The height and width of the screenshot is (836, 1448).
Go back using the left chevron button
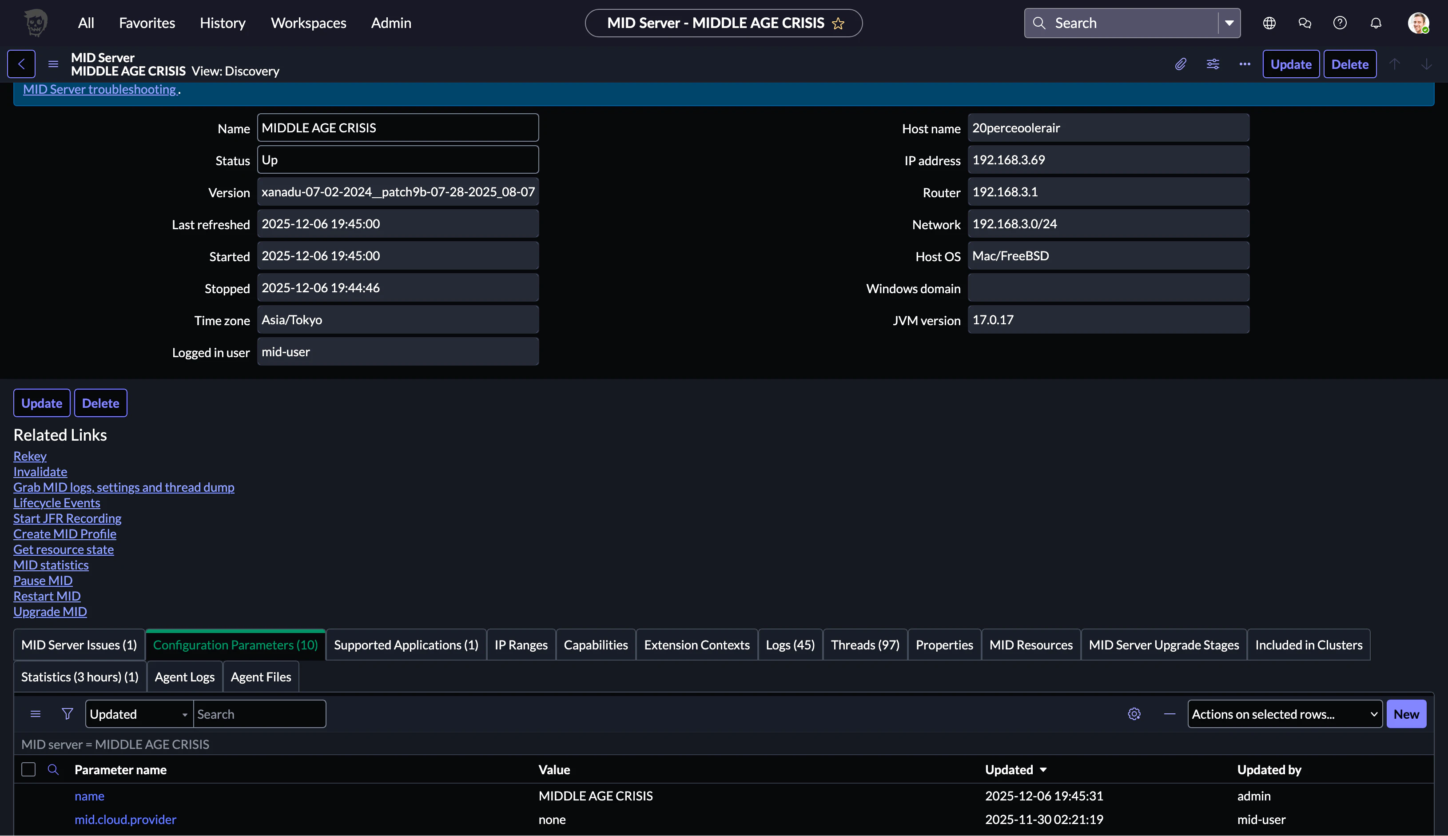pos(21,64)
